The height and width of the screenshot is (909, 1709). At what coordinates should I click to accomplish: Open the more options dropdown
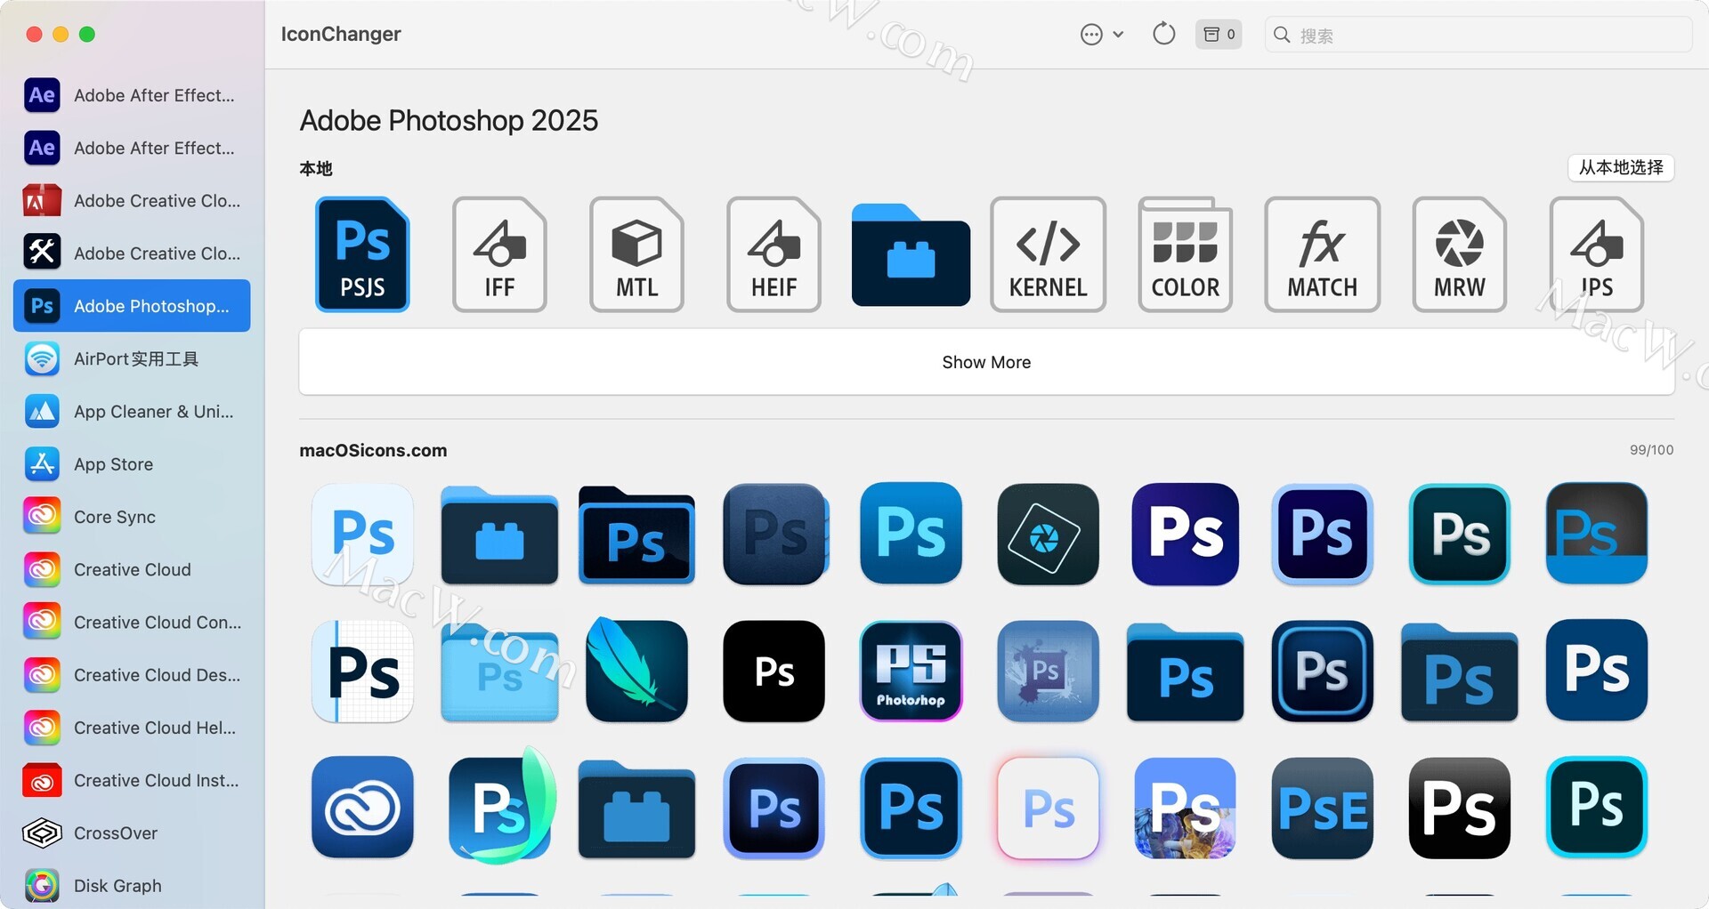pyautogui.click(x=1102, y=35)
